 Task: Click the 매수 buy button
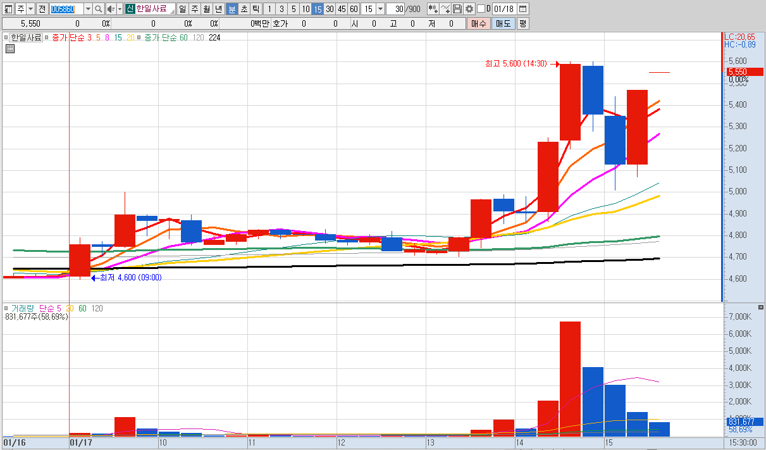pyautogui.click(x=479, y=23)
